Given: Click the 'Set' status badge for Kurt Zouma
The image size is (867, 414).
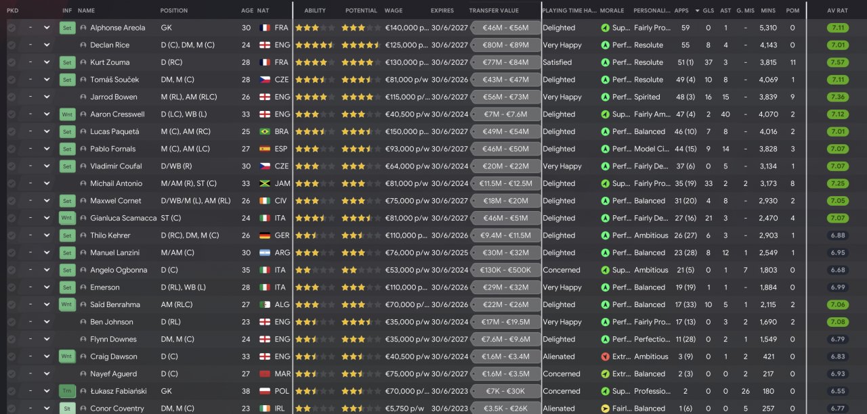Looking at the screenshot, I should pyautogui.click(x=67, y=62).
